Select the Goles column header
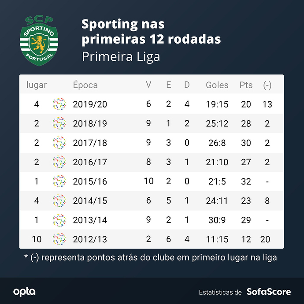 (x=217, y=85)
